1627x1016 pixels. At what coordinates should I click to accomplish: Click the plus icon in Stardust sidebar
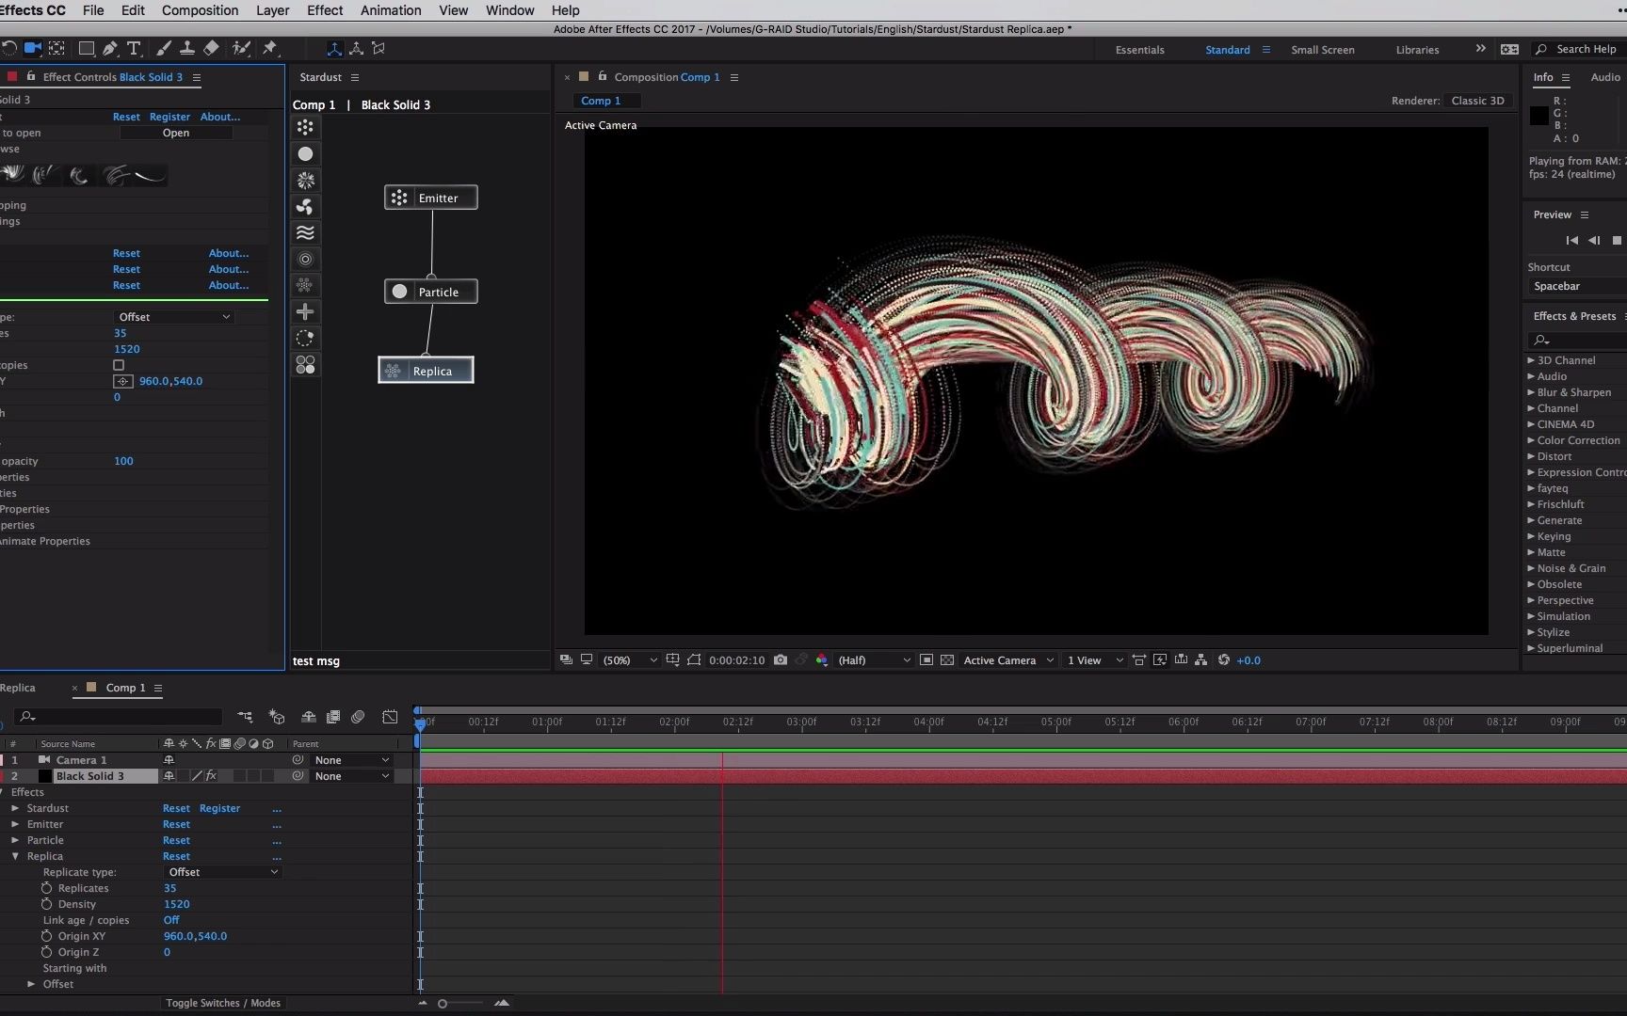305,311
